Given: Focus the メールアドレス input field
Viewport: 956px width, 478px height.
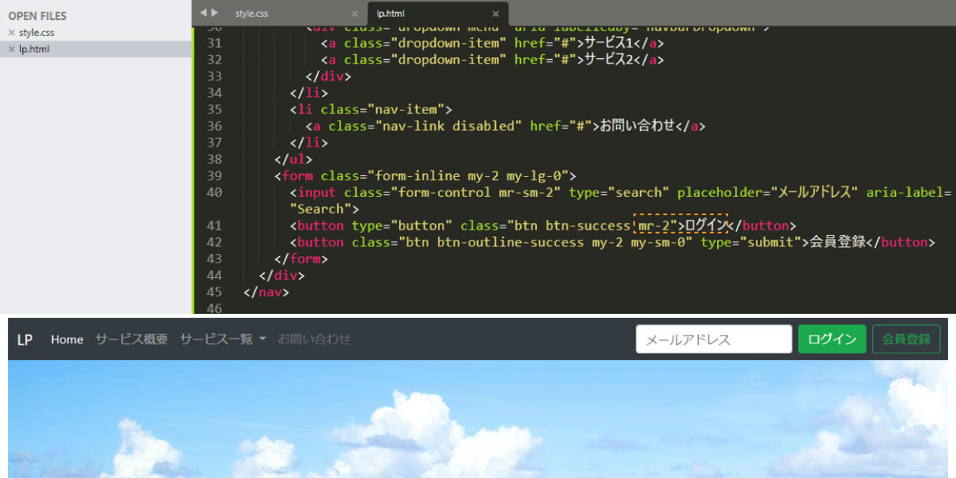Looking at the screenshot, I should click(x=714, y=339).
